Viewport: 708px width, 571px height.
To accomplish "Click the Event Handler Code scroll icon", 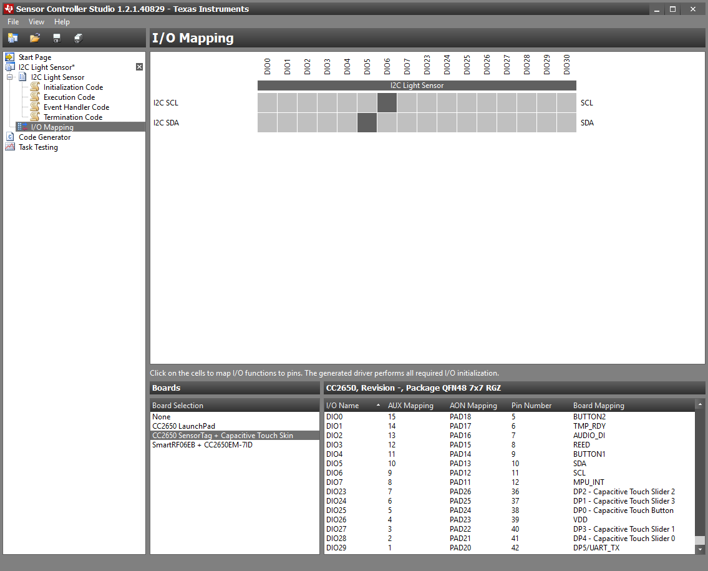I will 35,107.
